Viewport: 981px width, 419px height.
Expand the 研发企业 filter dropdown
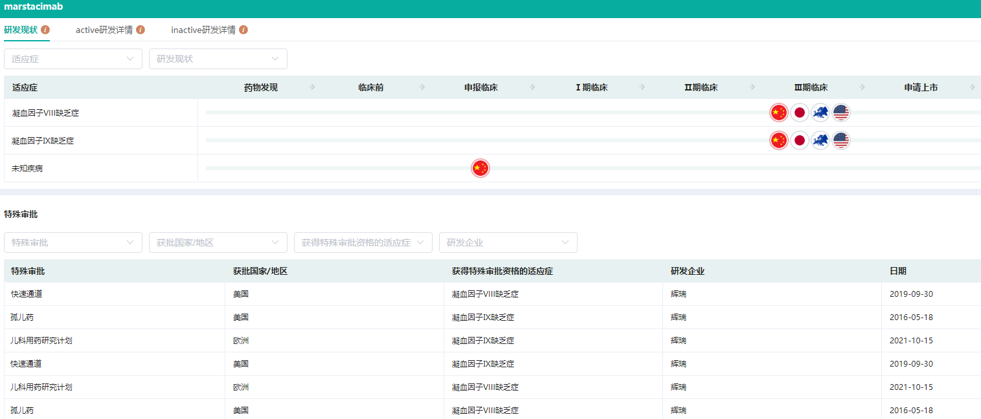pyautogui.click(x=508, y=242)
